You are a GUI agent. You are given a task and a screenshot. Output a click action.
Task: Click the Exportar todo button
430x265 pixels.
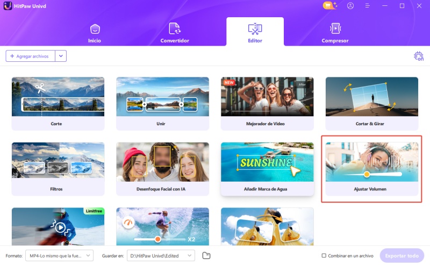pos(402,256)
